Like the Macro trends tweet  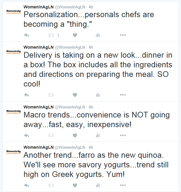tap(75, 135)
